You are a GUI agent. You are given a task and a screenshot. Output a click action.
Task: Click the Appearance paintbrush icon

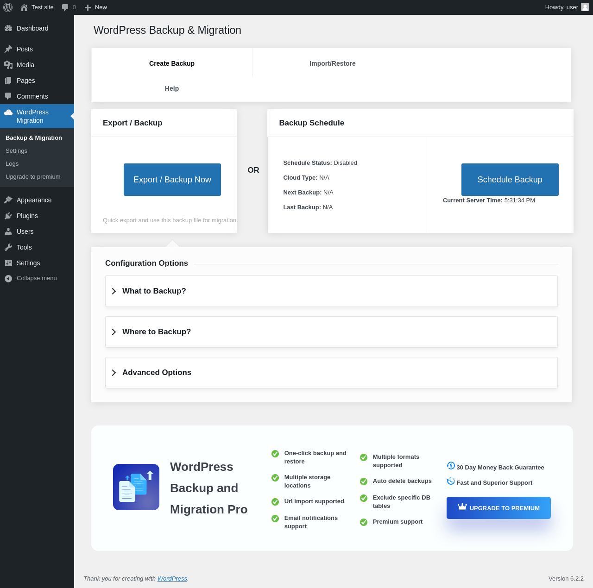pos(8,200)
